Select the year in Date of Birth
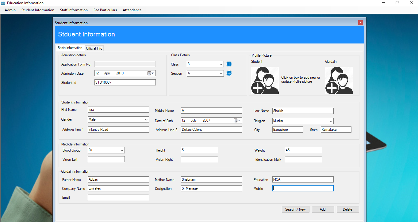Screen dimensions: 418x222 tap(206, 120)
